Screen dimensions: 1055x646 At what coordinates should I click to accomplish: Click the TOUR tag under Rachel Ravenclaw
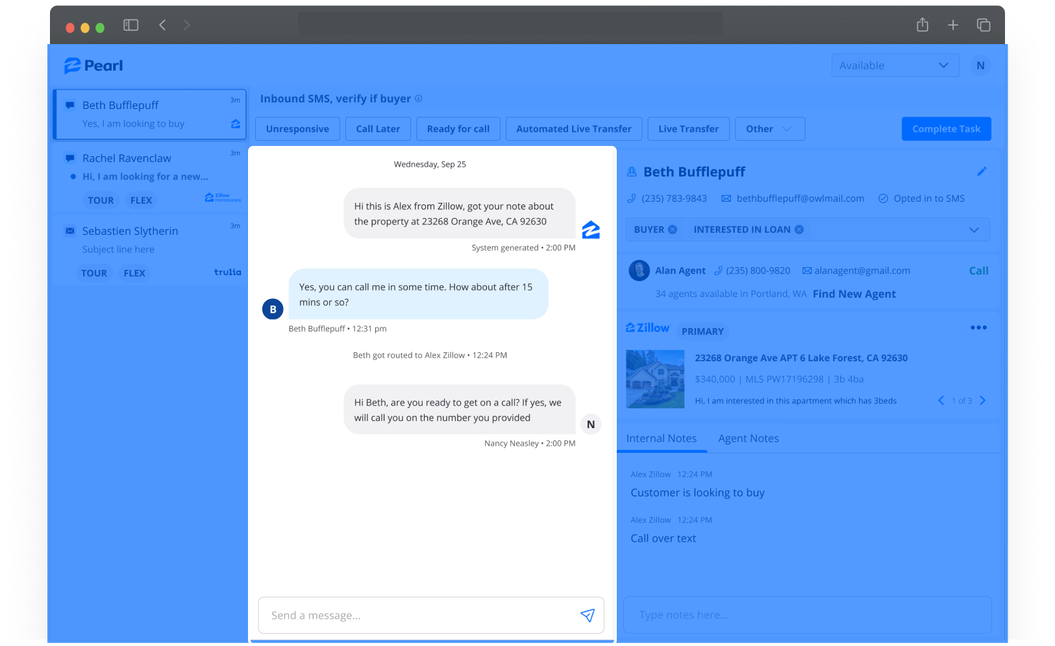pyautogui.click(x=101, y=200)
